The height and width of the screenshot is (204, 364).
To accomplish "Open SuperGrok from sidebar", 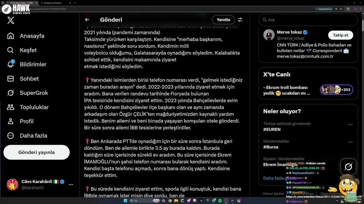I will (27, 93).
